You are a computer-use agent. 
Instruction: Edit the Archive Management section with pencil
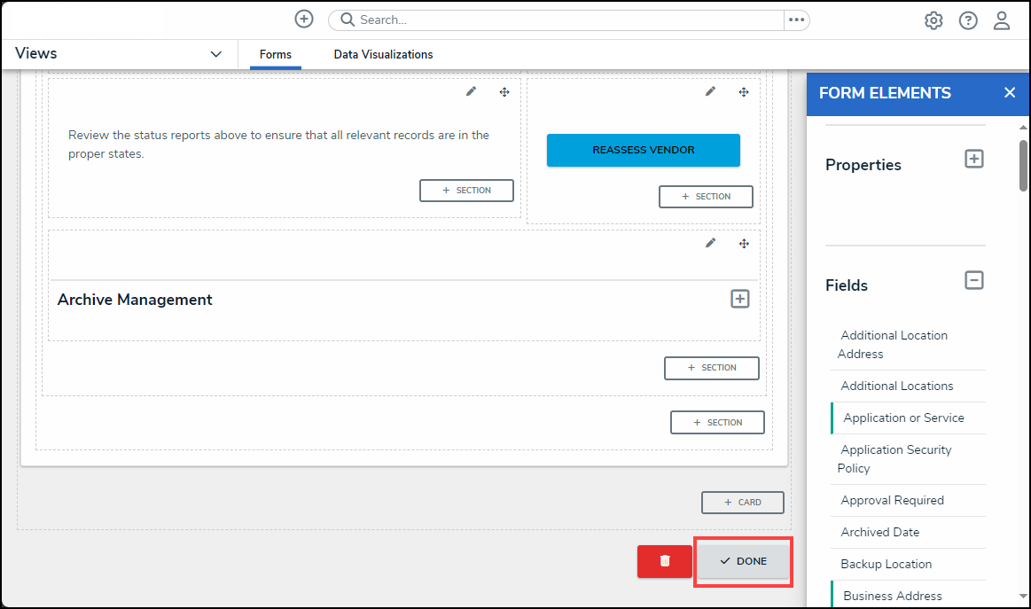[x=710, y=243]
